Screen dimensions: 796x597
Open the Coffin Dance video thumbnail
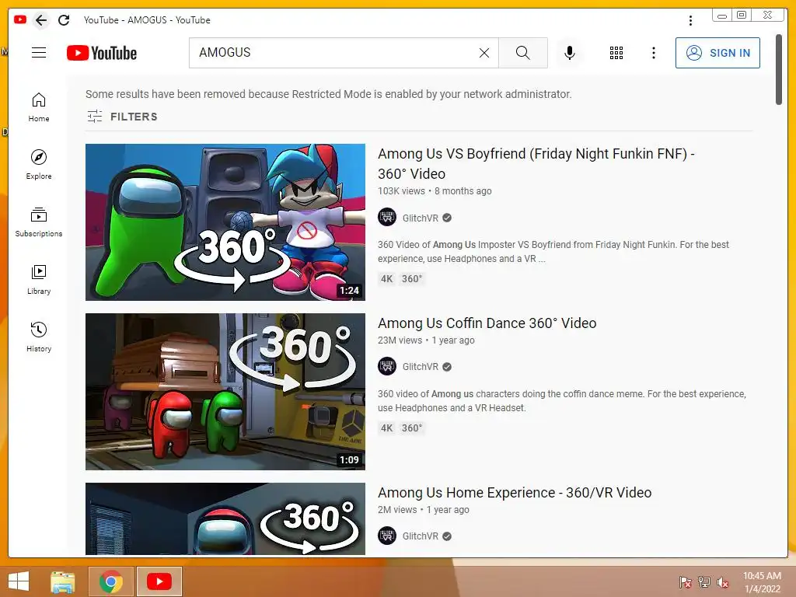click(x=225, y=392)
